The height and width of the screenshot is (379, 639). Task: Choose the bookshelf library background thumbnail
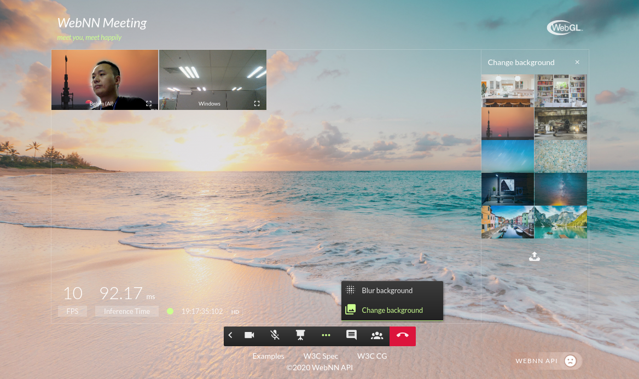point(561,90)
